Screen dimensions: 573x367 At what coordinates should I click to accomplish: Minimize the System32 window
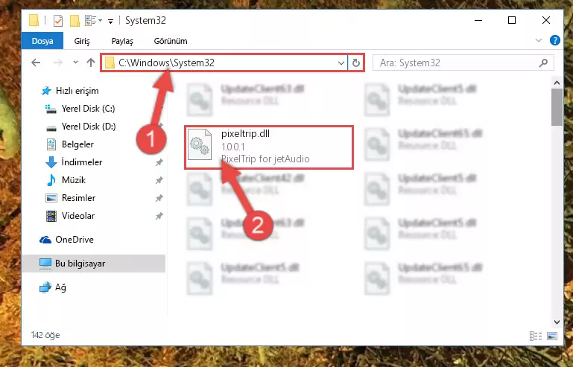pyautogui.click(x=478, y=20)
